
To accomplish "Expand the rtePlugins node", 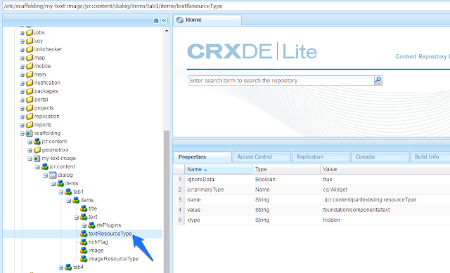I will click(x=84, y=225).
